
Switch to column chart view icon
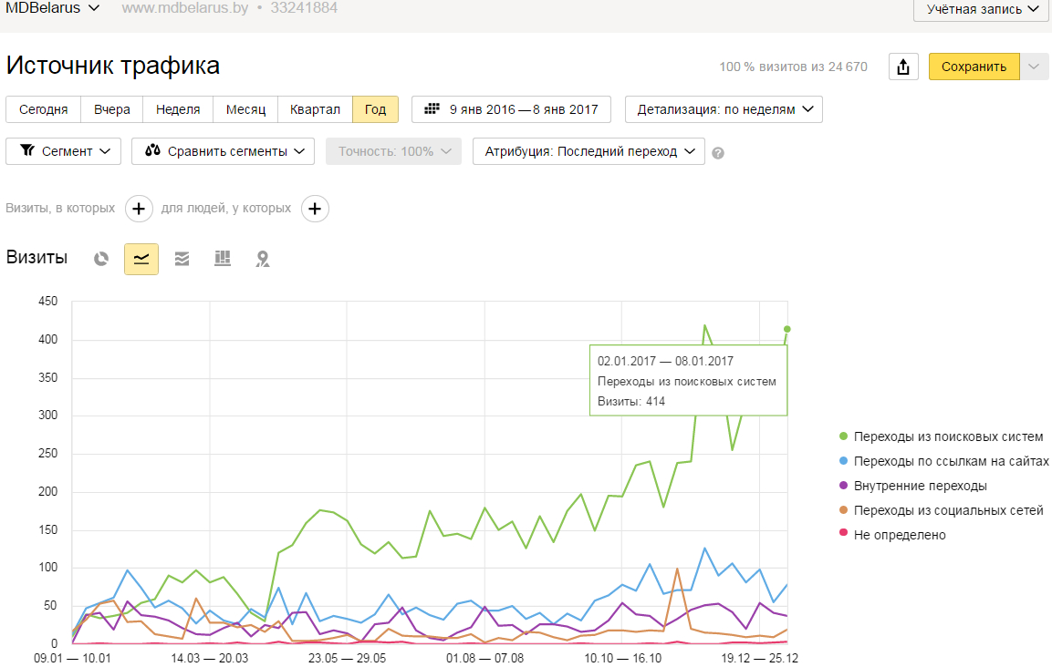(222, 259)
